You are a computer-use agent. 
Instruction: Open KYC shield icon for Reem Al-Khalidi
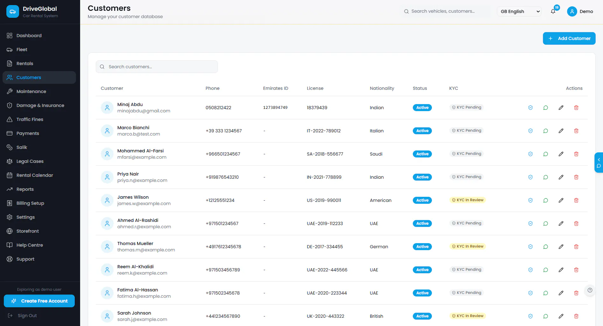[530, 270]
